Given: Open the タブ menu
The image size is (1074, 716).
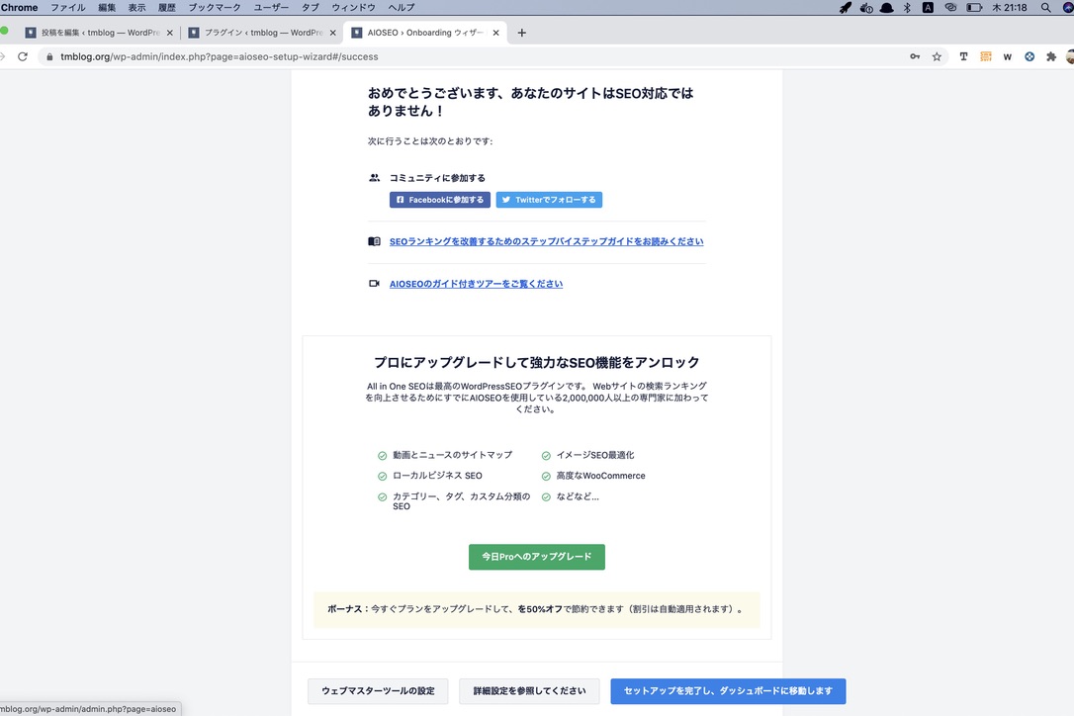Looking at the screenshot, I should tap(311, 8).
